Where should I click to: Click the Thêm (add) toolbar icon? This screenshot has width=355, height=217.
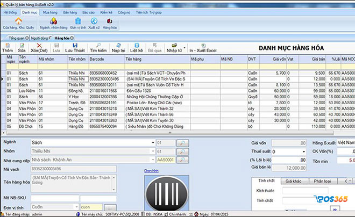point(9,47)
